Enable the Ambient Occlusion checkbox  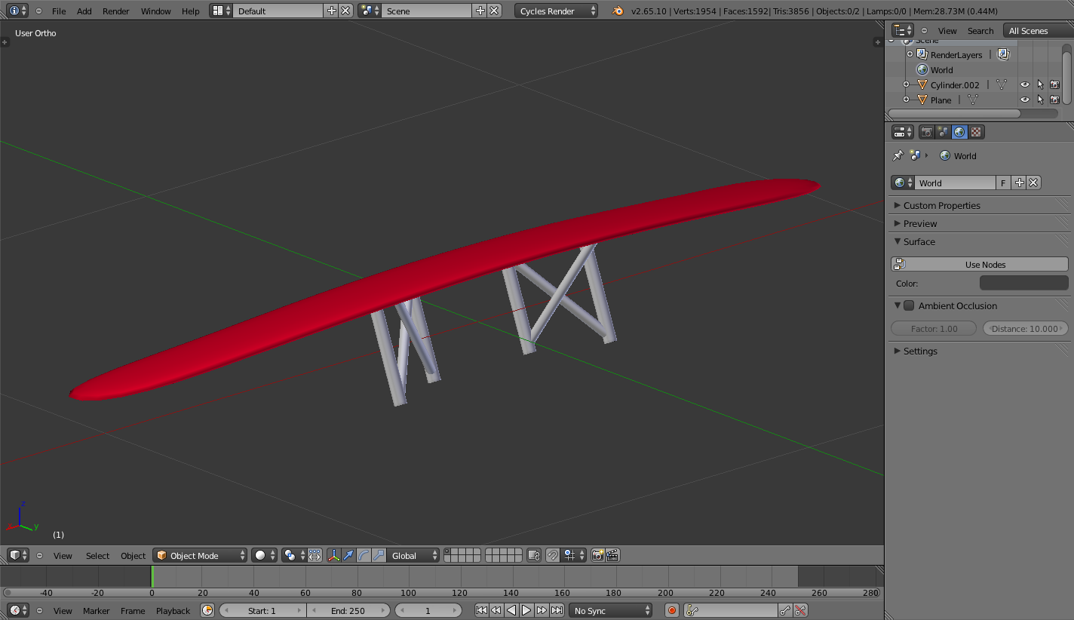click(x=909, y=305)
